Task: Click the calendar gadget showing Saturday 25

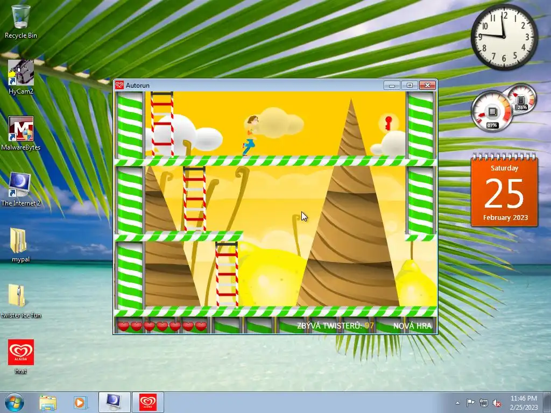Action: coord(504,190)
